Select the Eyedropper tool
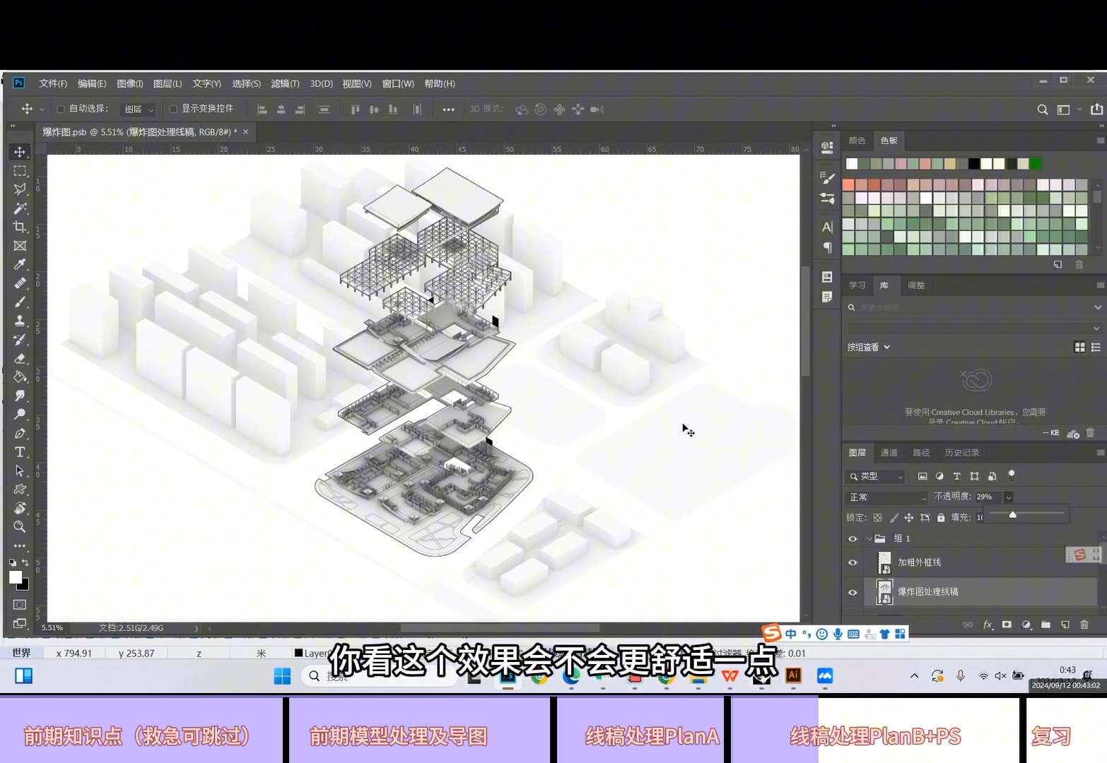This screenshot has height=763, width=1107. (20, 264)
